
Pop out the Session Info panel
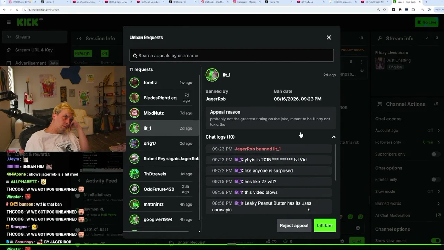pos(361,38)
